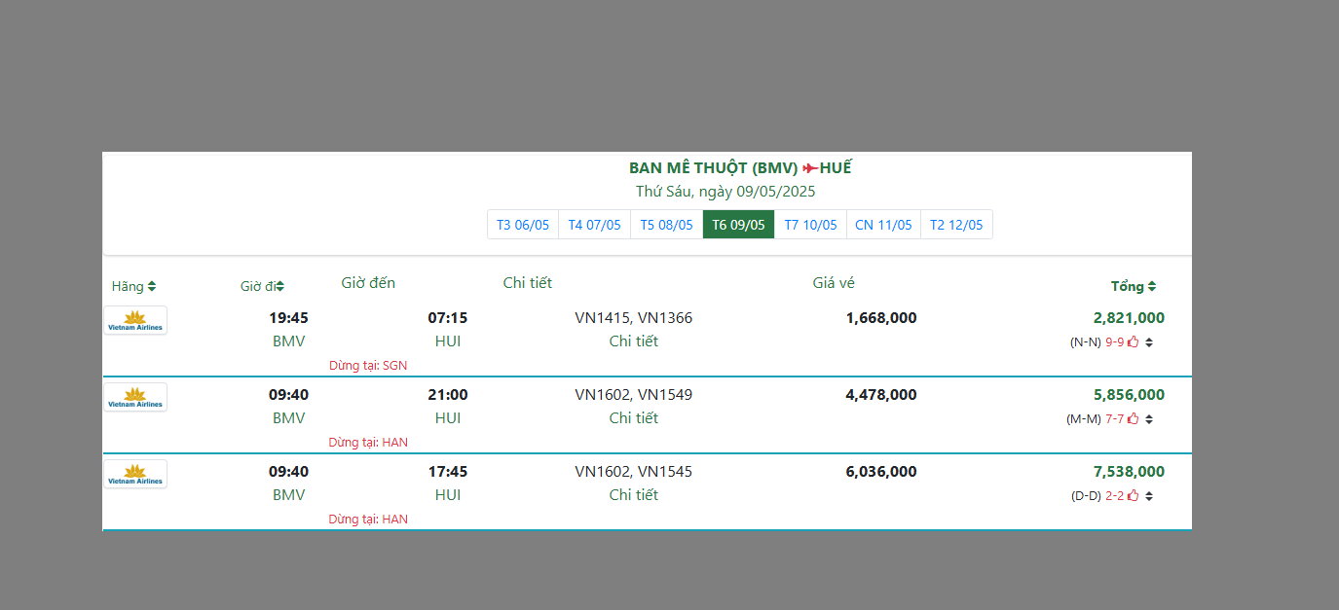Screen dimensions: 1339x610
Task: Click the thumbs-up icon on the 2,821,000 fare
Action: [x=1134, y=341]
